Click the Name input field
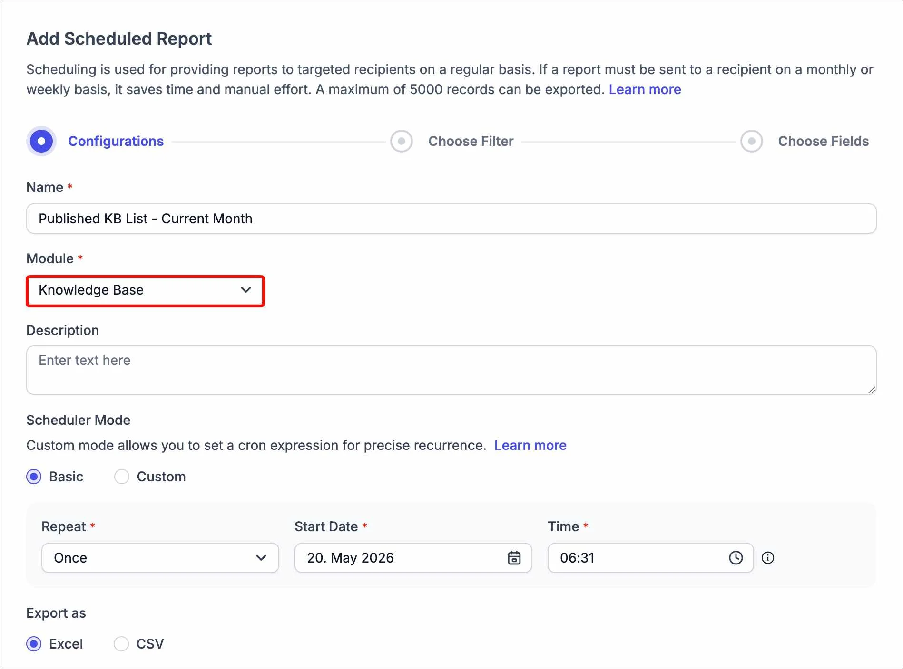The image size is (903, 669). tap(451, 219)
